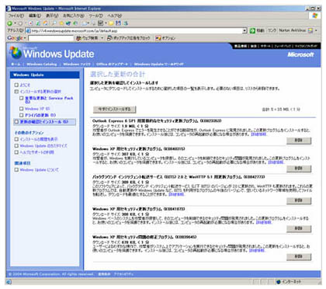Screen dimensions: 326x289
Task: Open the ヘルプ menu
Action: [x=114, y=16]
